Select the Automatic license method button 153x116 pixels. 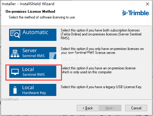point(33,35)
